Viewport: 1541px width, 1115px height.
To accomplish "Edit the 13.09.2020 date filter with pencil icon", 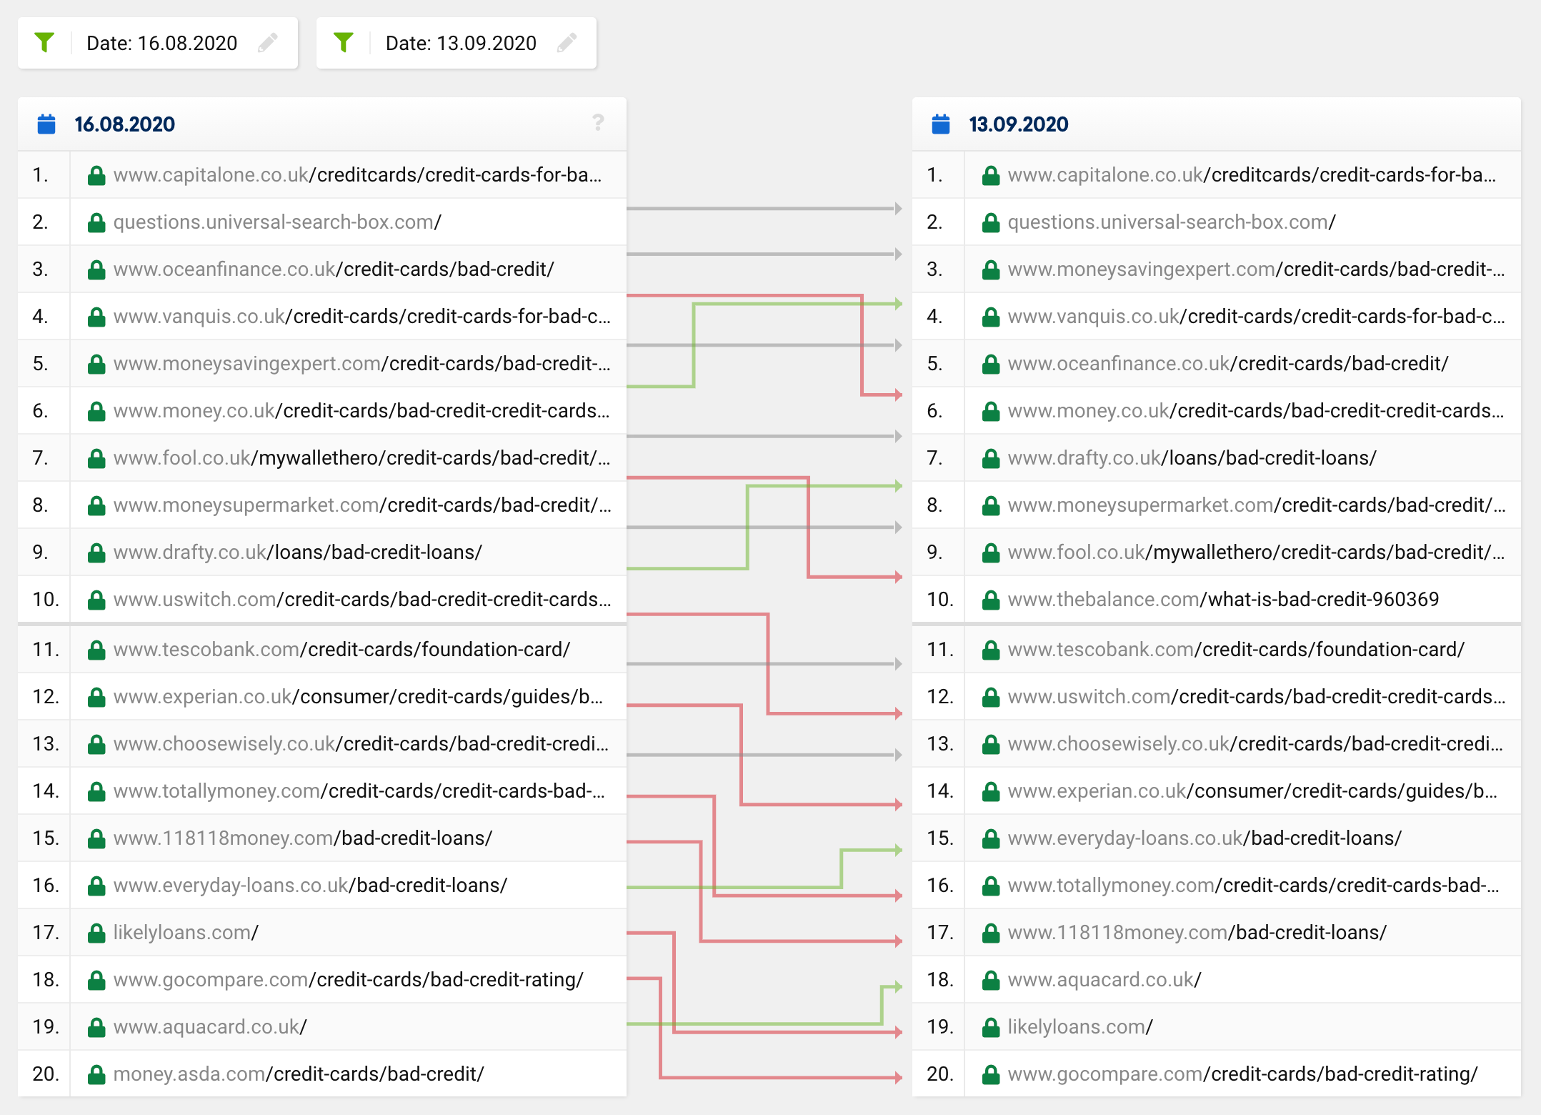I will point(567,43).
